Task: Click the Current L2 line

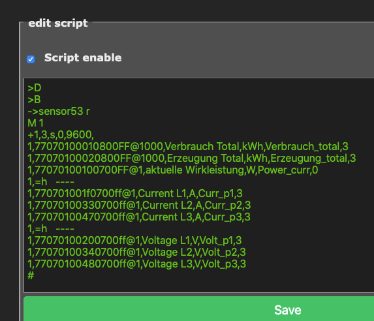Action: [x=139, y=205]
